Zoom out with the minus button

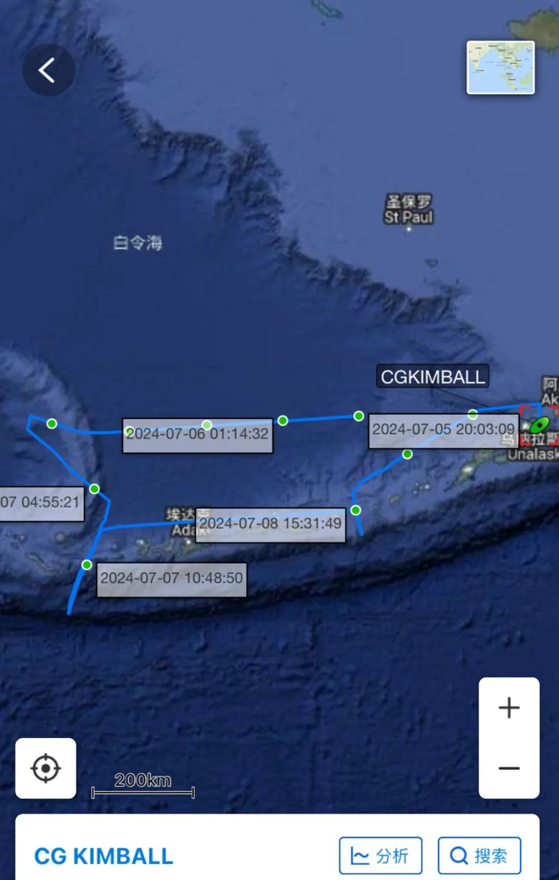(x=509, y=768)
